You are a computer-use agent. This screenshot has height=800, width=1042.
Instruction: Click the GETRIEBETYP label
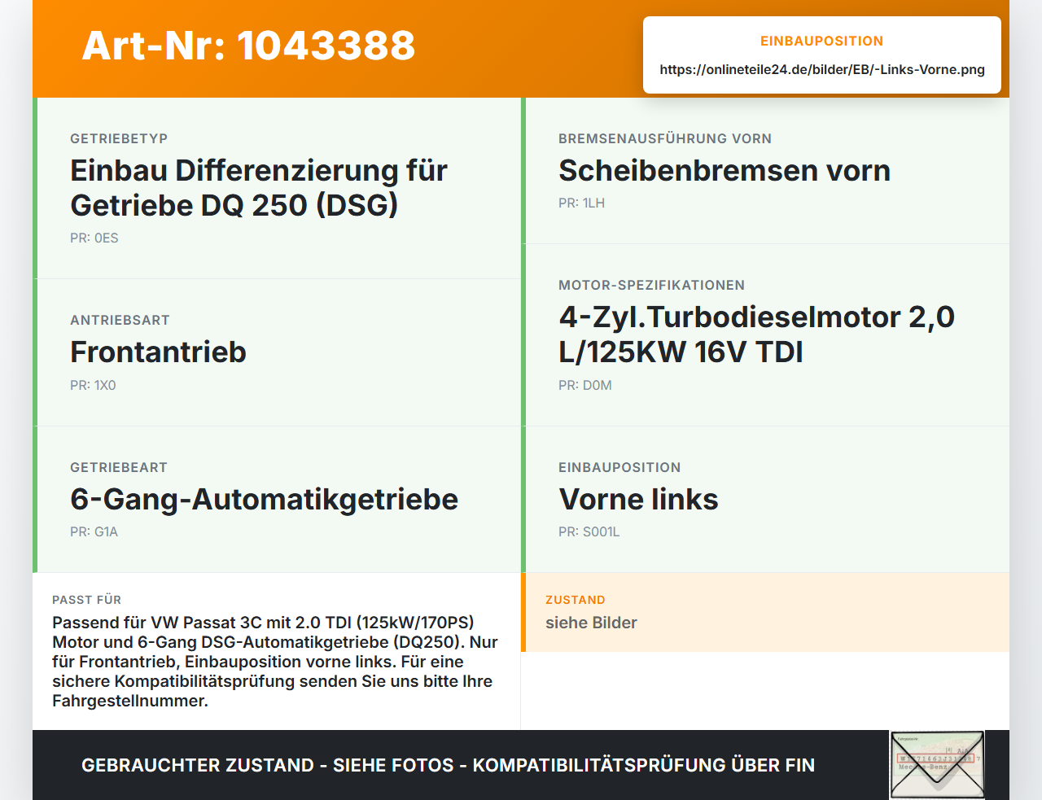[119, 138]
